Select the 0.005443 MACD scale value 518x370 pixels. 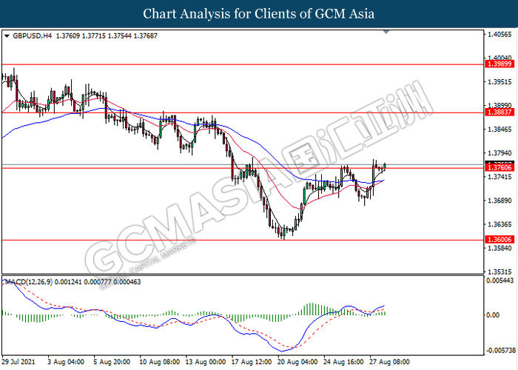pyautogui.click(x=498, y=282)
